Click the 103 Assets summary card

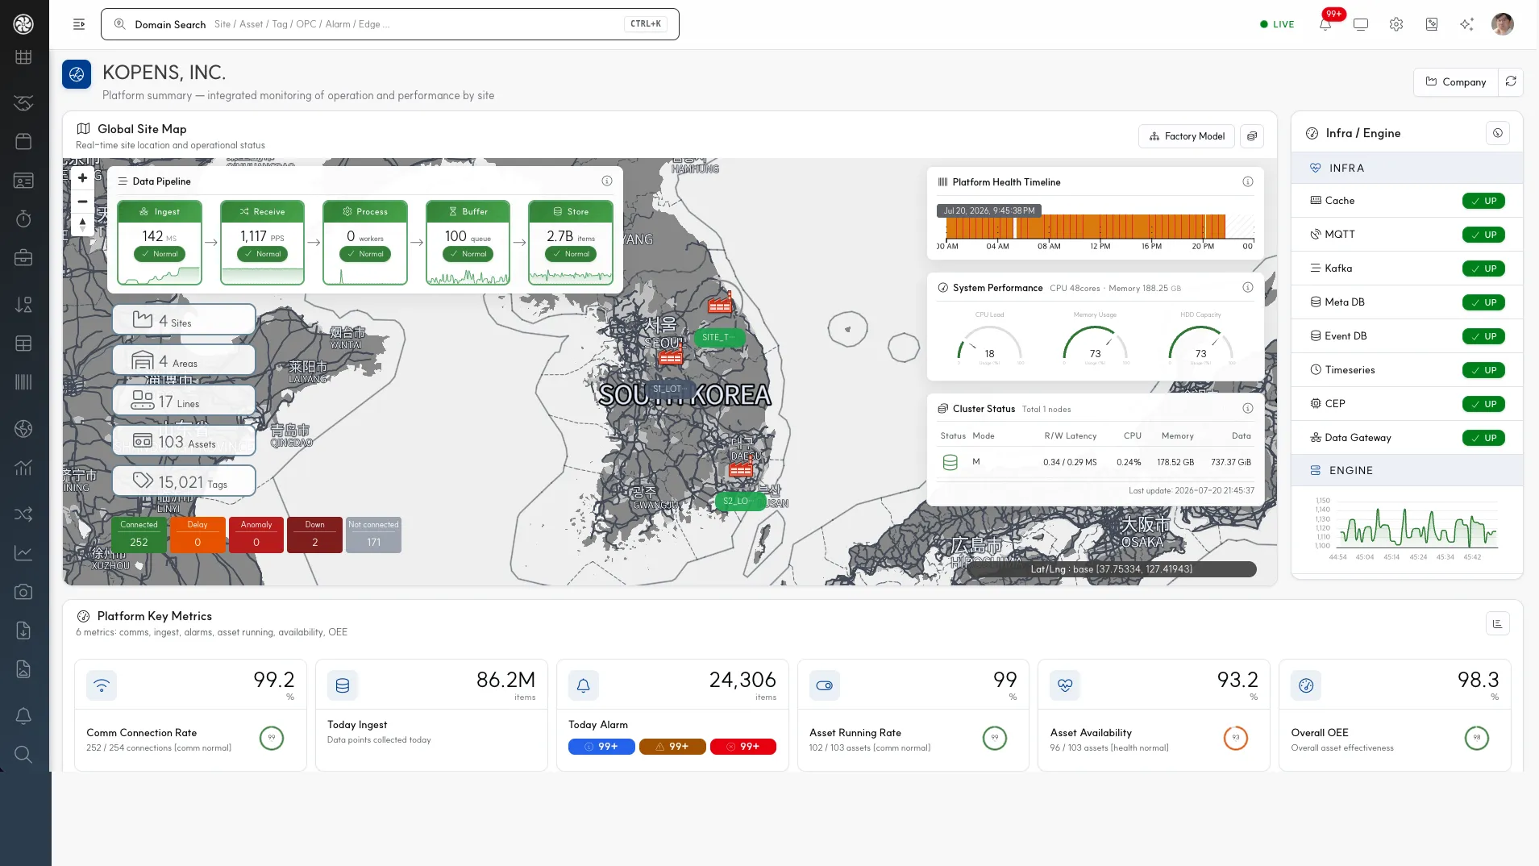pyautogui.click(x=184, y=441)
